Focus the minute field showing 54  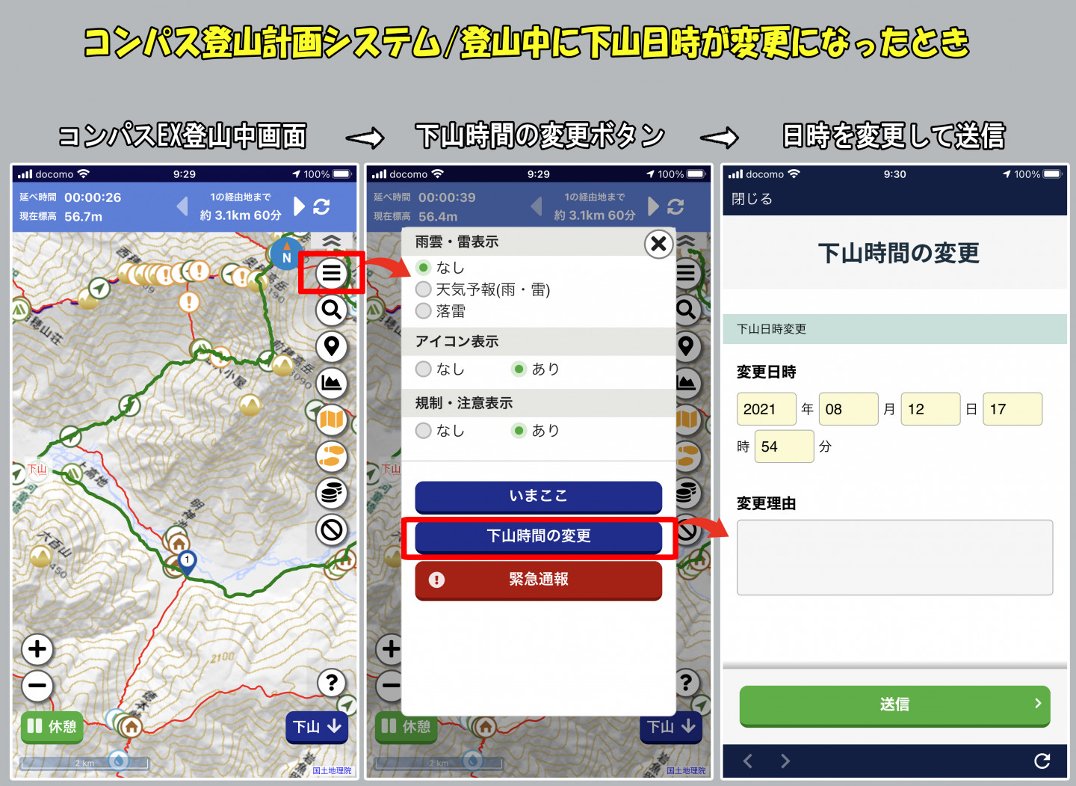[784, 446]
